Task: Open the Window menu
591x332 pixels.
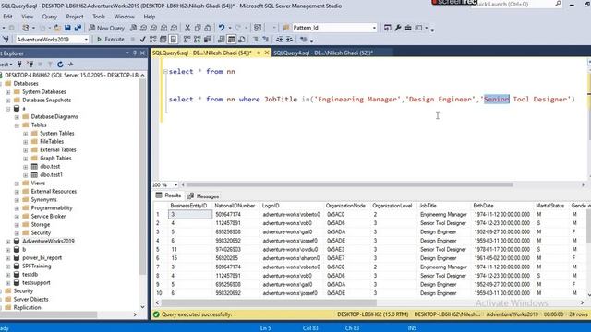Action: [124, 17]
